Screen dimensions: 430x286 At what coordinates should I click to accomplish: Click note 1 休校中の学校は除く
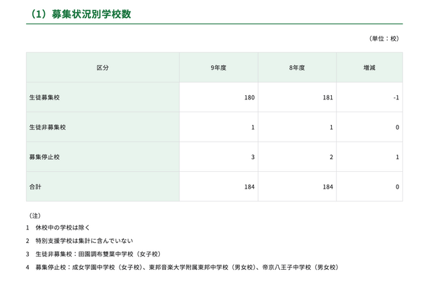58,228
